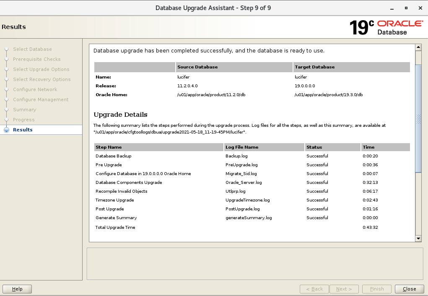Click the UpgradeTimezone.log file name
This screenshot has width=428, height=296.
click(248, 200)
